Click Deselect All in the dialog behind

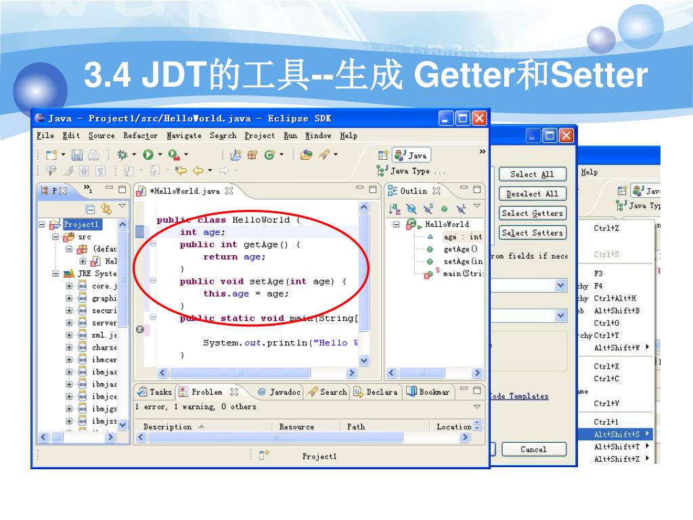[532, 194]
